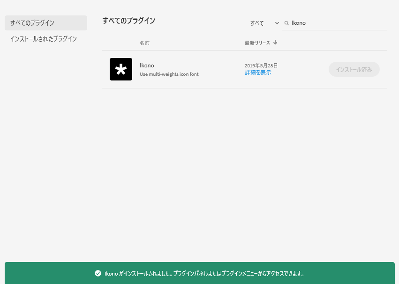
Task: Click the Ikono plugin name
Action: pos(147,66)
